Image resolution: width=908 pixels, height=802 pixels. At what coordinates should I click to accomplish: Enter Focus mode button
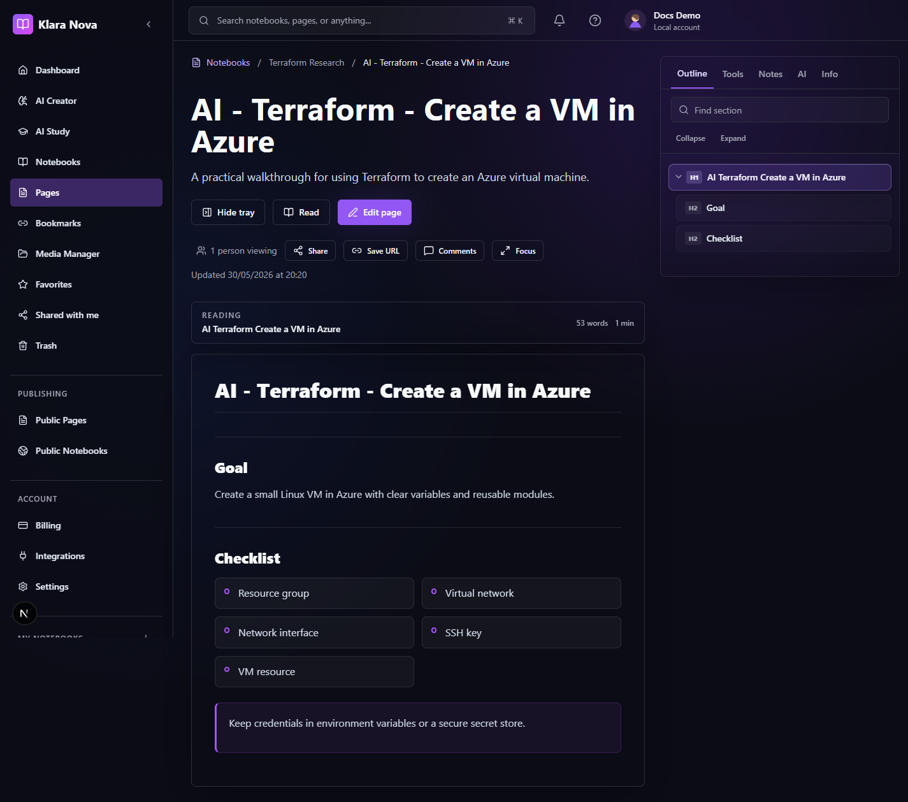(517, 251)
